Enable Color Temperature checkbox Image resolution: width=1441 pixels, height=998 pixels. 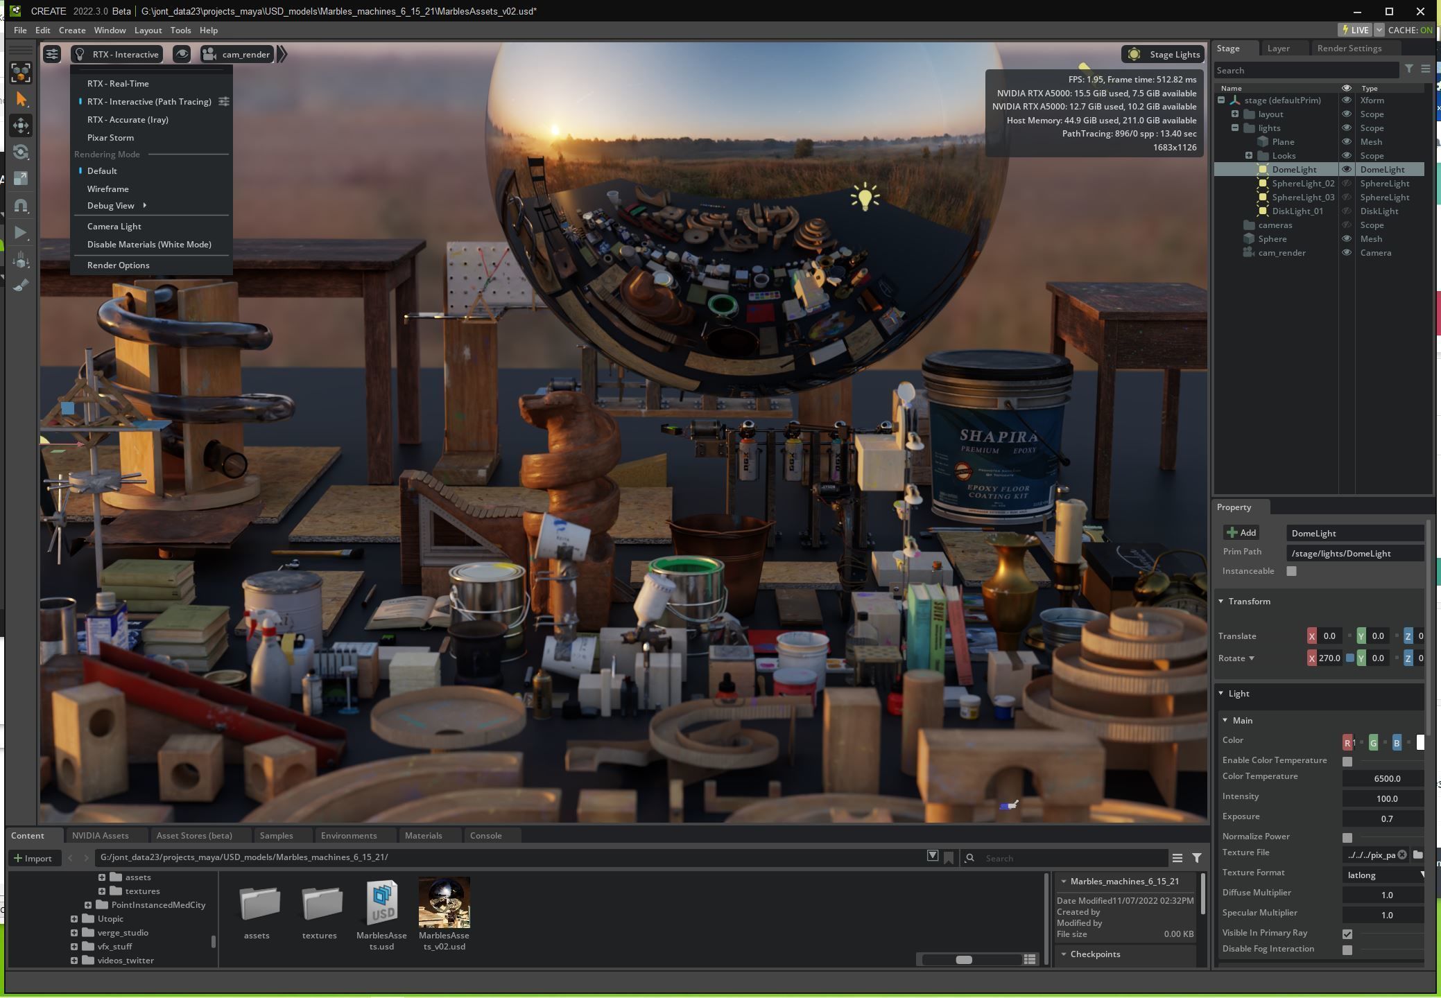pos(1347,761)
